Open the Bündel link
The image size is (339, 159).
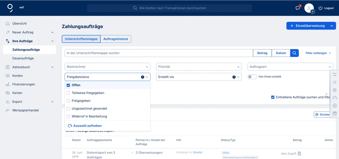point(198,152)
